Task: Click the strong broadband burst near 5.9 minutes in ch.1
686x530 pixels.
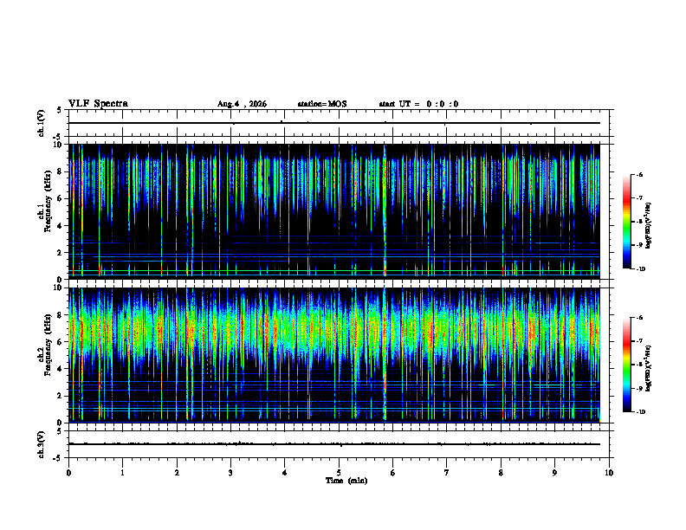Action: 385,211
